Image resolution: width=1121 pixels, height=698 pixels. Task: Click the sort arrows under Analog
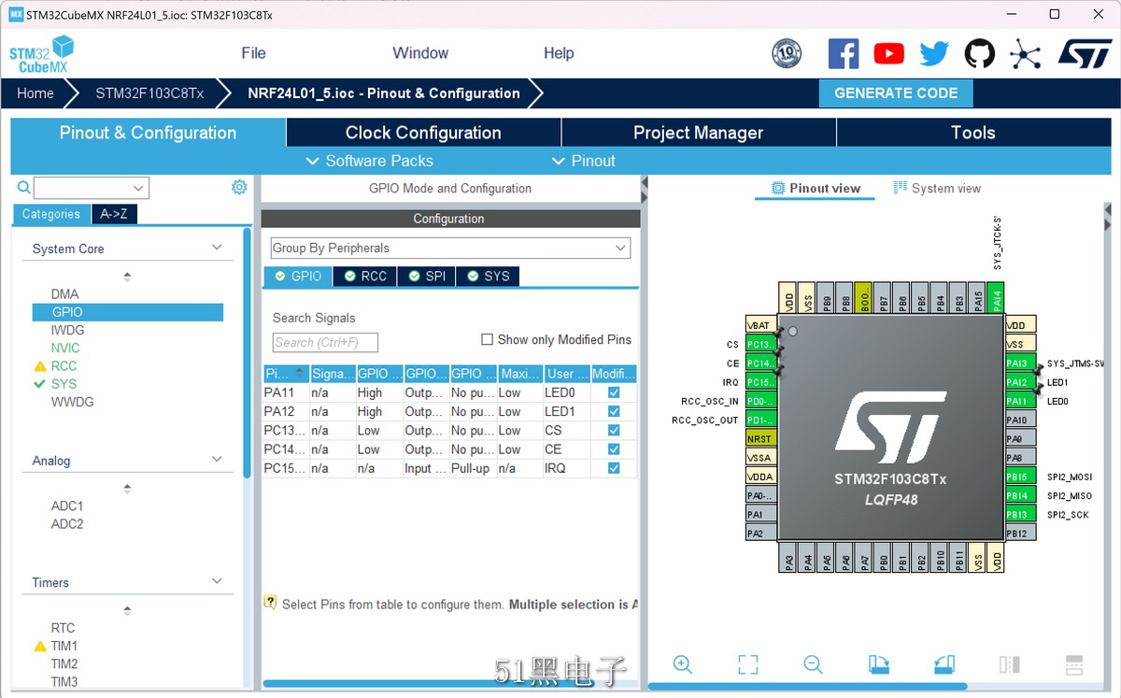pyautogui.click(x=127, y=489)
